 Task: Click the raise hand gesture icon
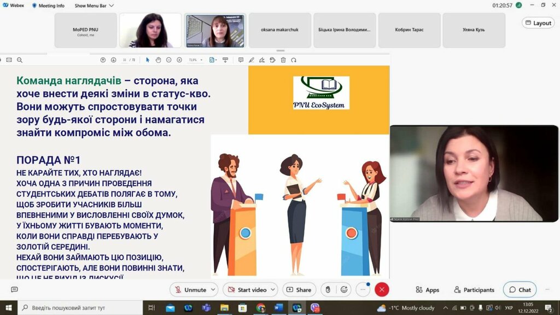coord(328,290)
